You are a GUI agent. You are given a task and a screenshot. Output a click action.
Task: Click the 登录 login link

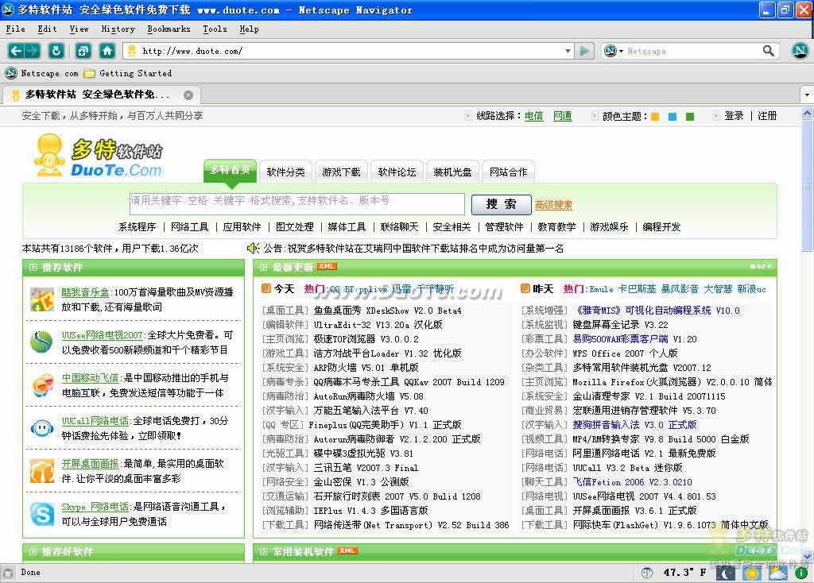coord(734,116)
